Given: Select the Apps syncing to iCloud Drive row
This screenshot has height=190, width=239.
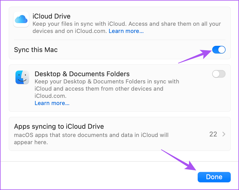Looking at the screenshot, I should pos(120,134).
